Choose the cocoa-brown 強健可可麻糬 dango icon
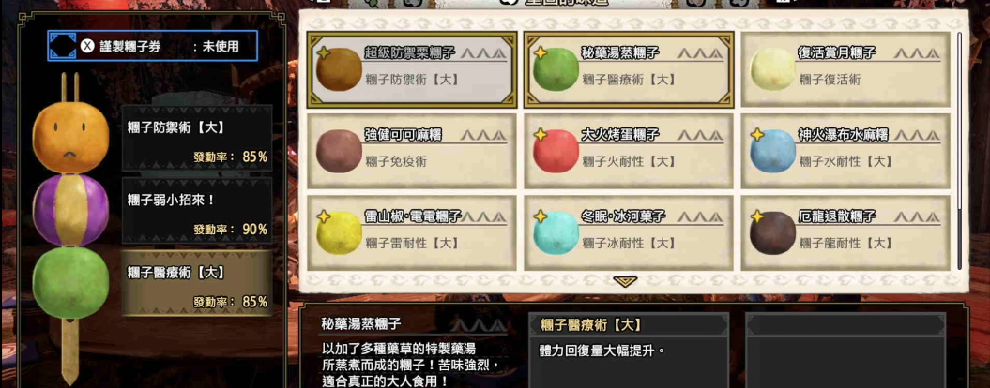The width and height of the screenshot is (990, 388). point(339,152)
